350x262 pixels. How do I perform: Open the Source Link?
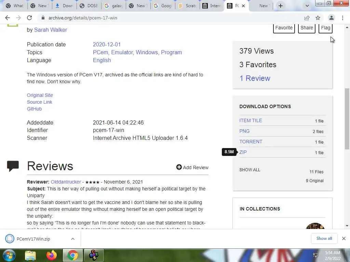click(x=39, y=102)
